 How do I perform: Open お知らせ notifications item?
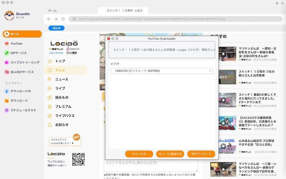(x=58, y=125)
